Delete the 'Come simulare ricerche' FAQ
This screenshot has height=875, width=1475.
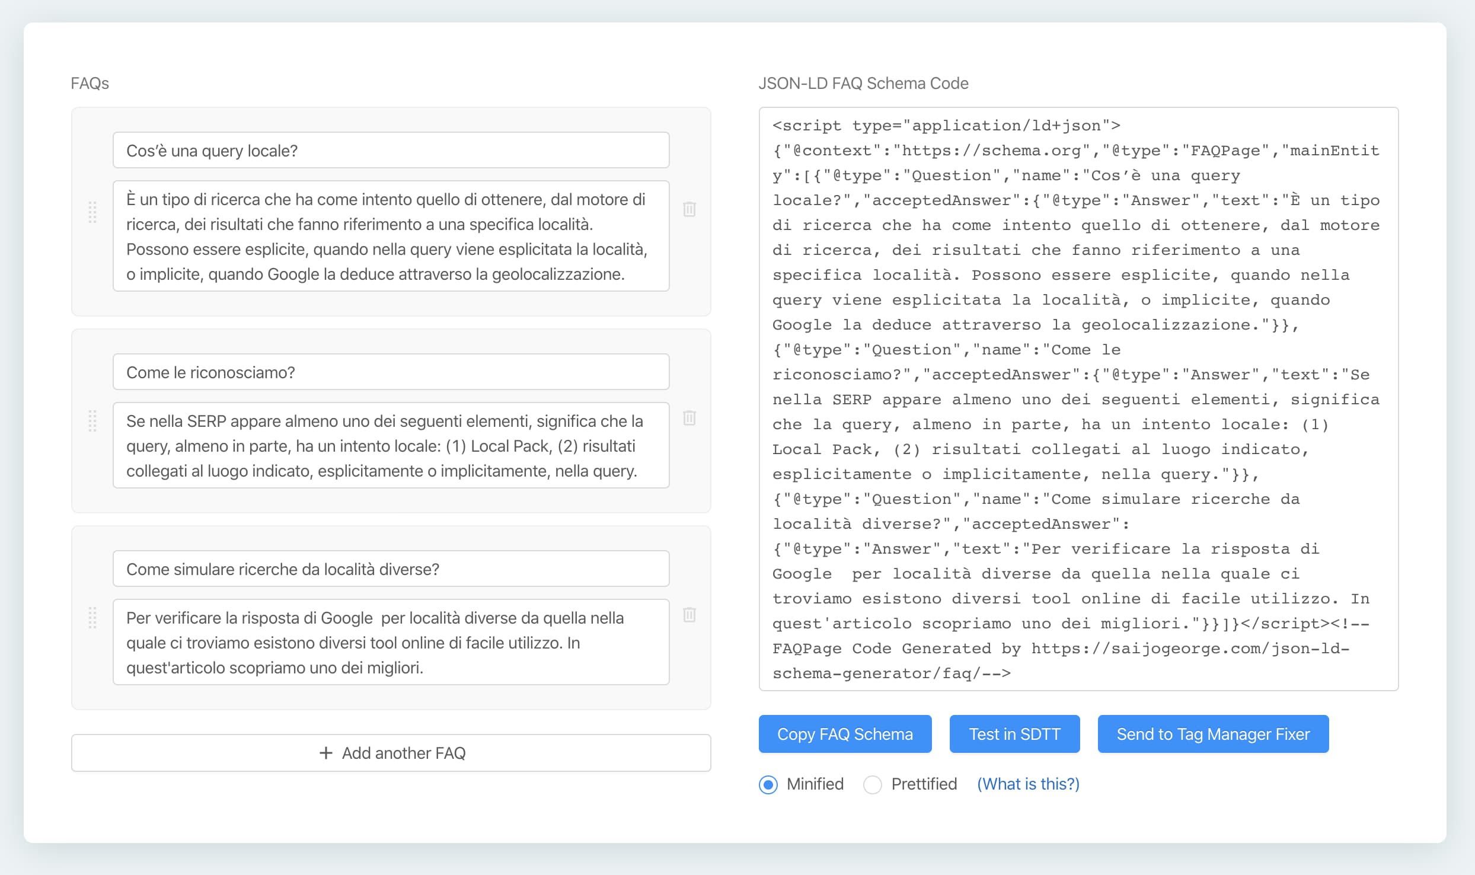pyautogui.click(x=689, y=615)
